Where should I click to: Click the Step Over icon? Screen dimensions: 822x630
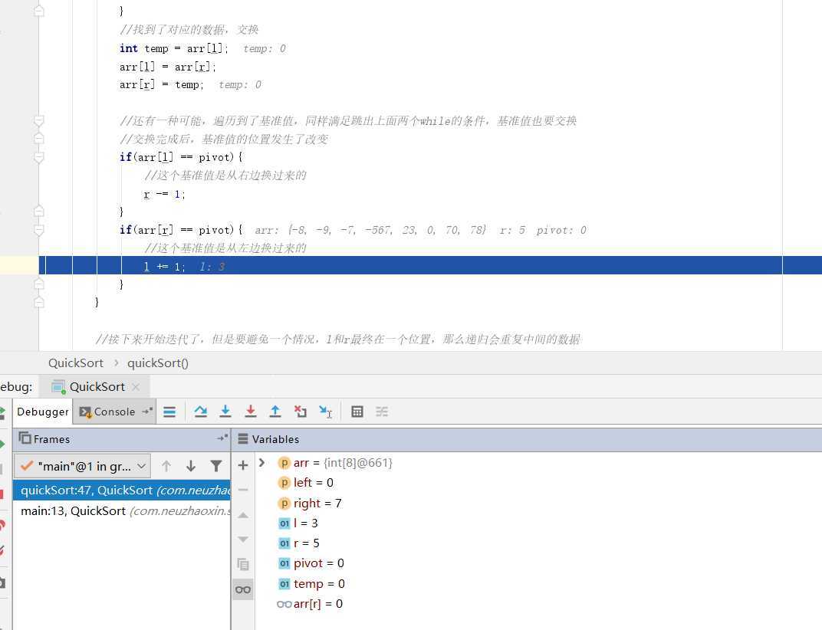(200, 412)
